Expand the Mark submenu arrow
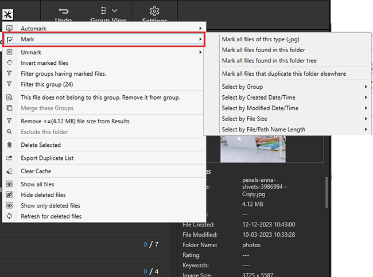Viewport: 373px width, 277px height. coord(200,39)
